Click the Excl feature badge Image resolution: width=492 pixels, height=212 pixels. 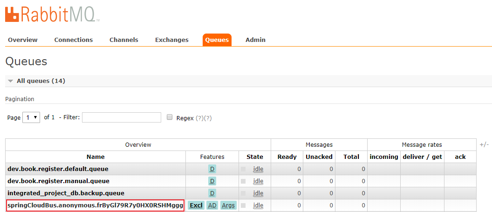click(196, 205)
